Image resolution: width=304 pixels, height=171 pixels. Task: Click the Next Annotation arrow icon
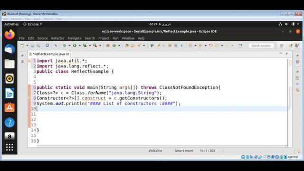pos(190,46)
